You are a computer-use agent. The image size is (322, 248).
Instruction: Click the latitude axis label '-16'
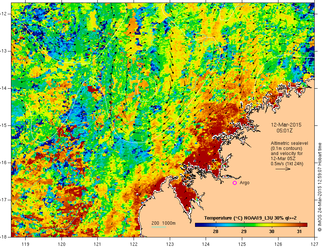coord(4,163)
